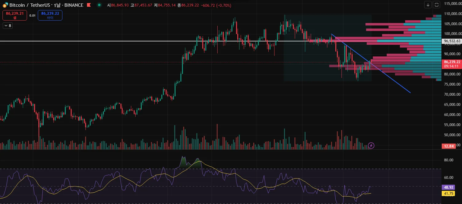Click the 0.01 spread value between buttons
This screenshot has width=462, height=204.
tap(32, 15)
